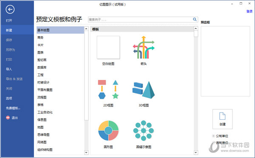The image size is (255, 158).
Task: Click the template pane scrollbar thumb
Action: 196,34
